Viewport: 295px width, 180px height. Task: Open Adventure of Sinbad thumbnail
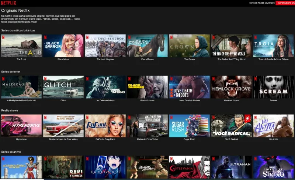(x=273, y=167)
